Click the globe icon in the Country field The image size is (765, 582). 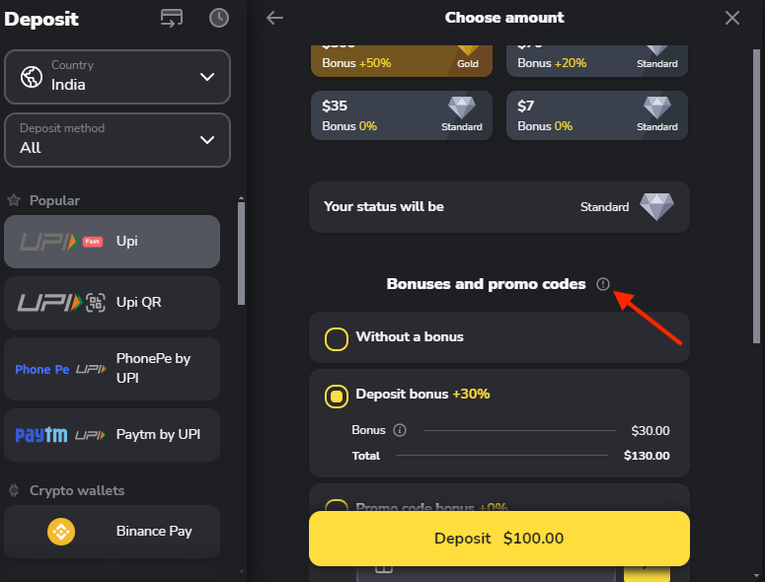pos(33,76)
